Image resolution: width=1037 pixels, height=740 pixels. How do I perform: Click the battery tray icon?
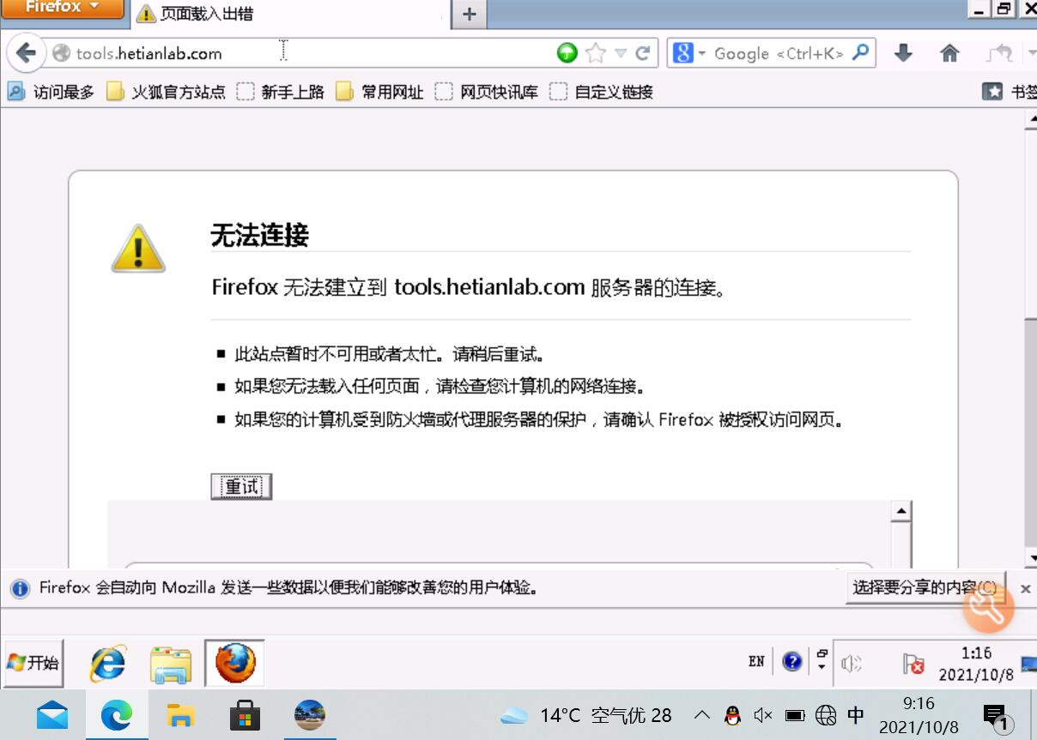pyautogui.click(x=795, y=715)
